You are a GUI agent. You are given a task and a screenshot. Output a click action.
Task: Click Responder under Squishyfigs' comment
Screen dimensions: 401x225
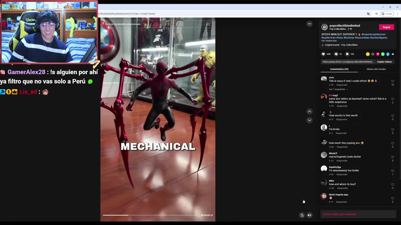pos(342,174)
